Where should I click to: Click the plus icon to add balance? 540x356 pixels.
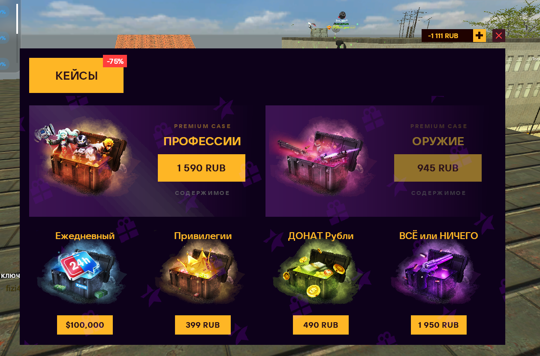pyautogui.click(x=480, y=36)
